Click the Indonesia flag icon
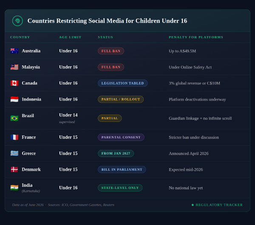255x225 pixels. click(14, 99)
